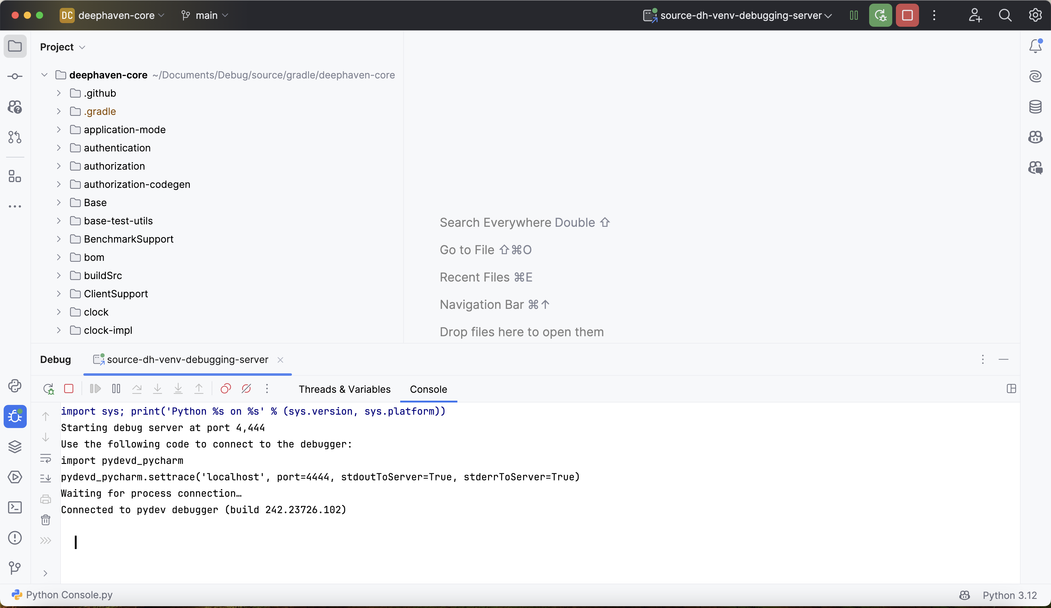
Task: Click the Rerun debug icon in Debug toolbar
Action: pyautogui.click(x=48, y=389)
